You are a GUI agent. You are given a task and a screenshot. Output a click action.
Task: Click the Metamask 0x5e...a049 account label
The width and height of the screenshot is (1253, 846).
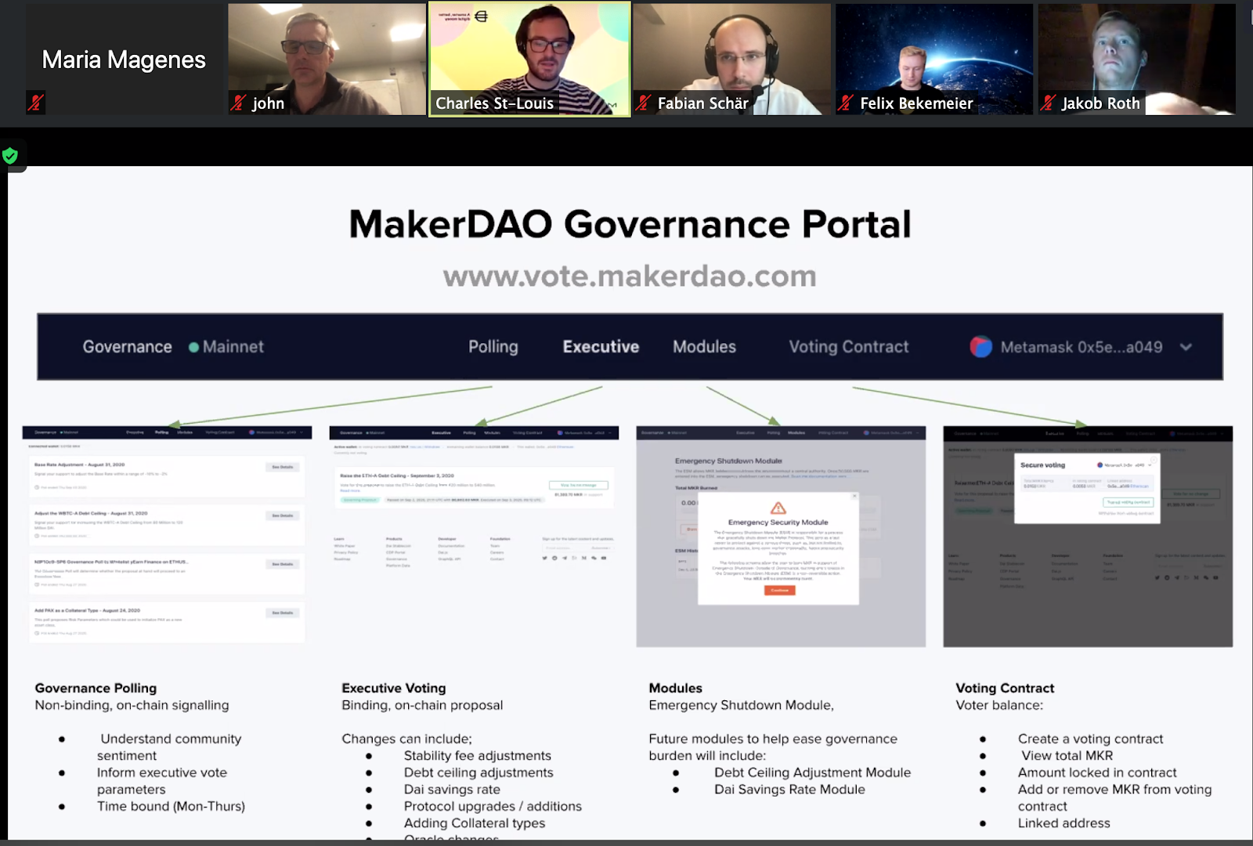pyautogui.click(x=1081, y=347)
